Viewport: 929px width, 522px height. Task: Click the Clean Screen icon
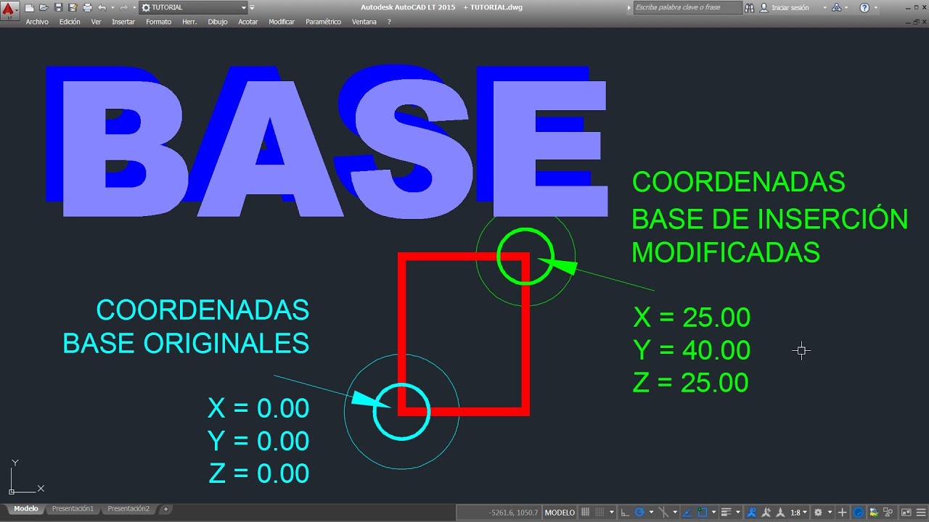(x=906, y=513)
